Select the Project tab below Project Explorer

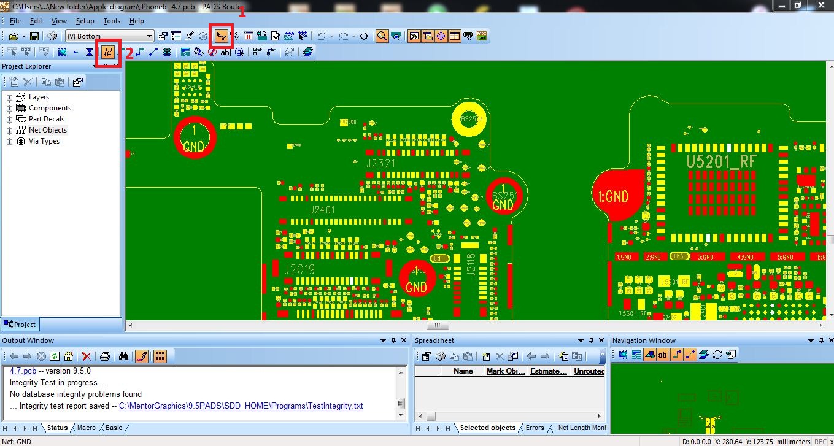20,325
